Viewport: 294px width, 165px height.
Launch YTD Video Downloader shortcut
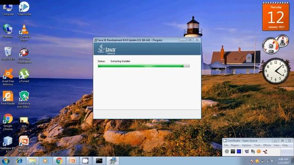tap(24, 55)
